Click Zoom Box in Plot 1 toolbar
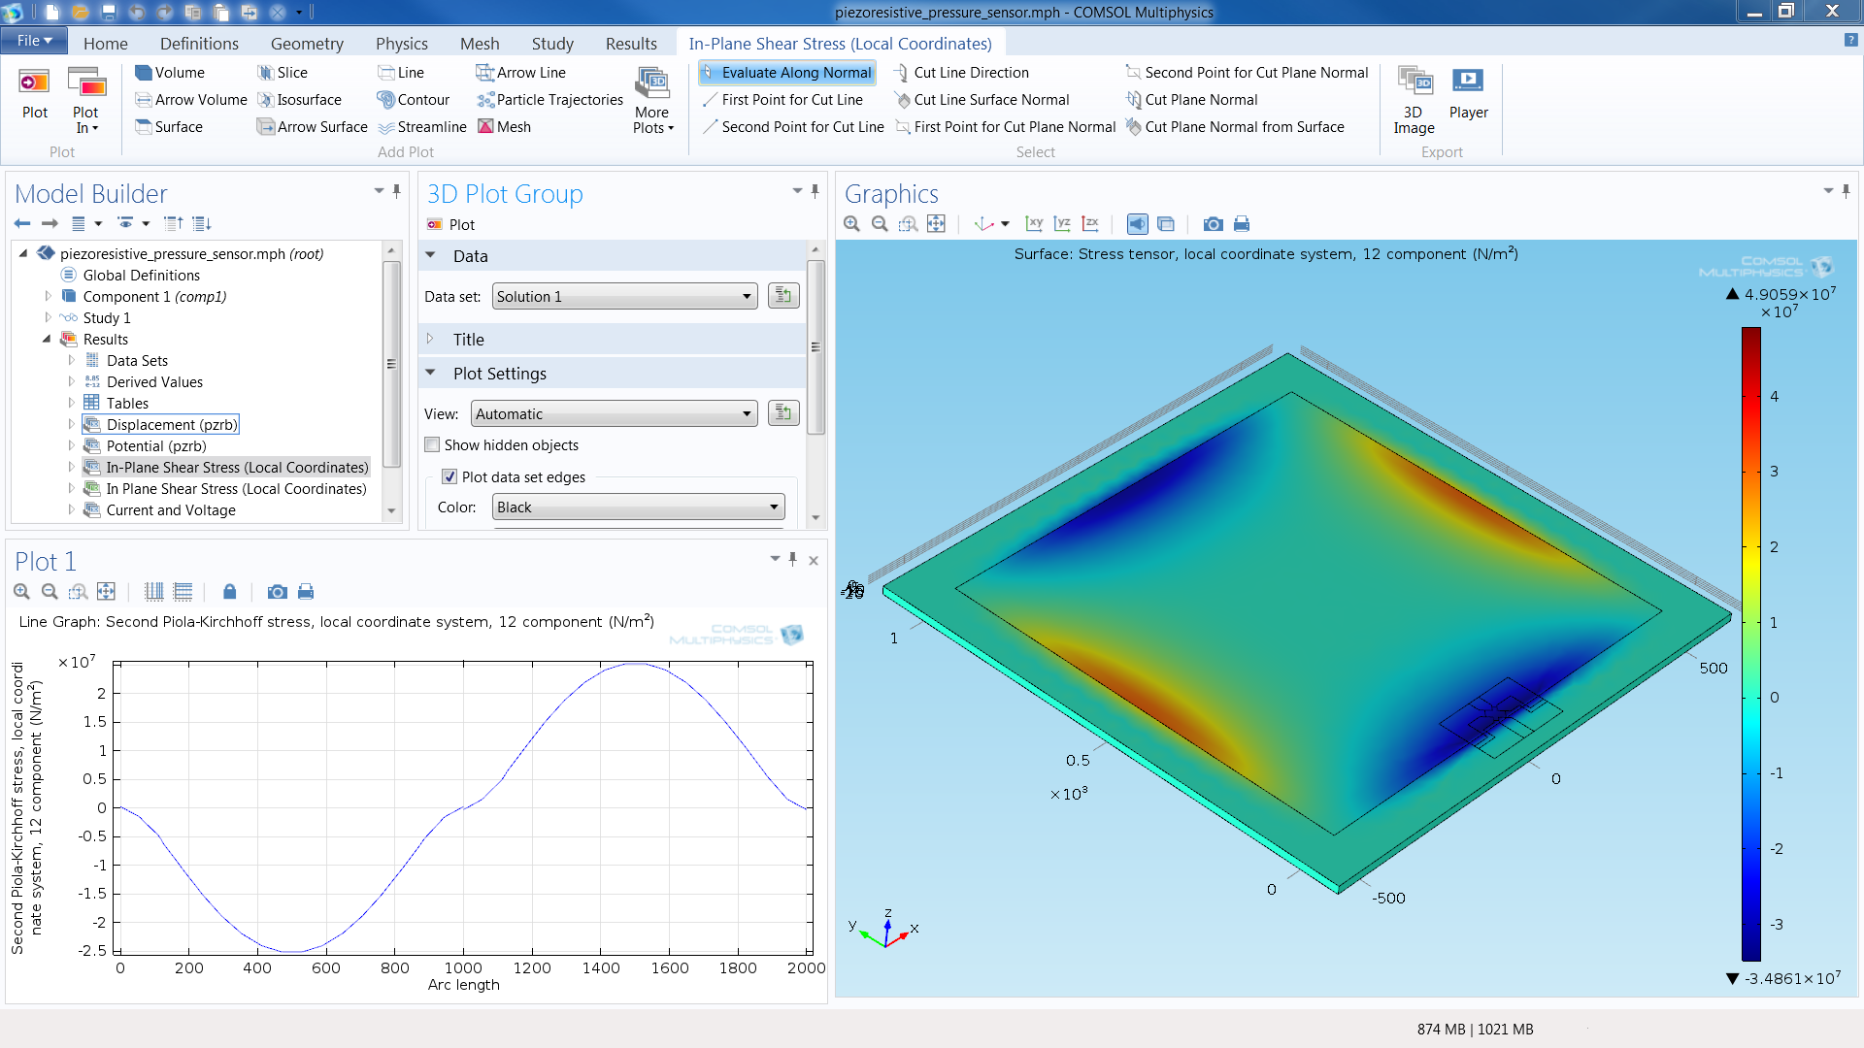Image resolution: width=1864 pixels, height=1048 pixels. coord(78,592)
